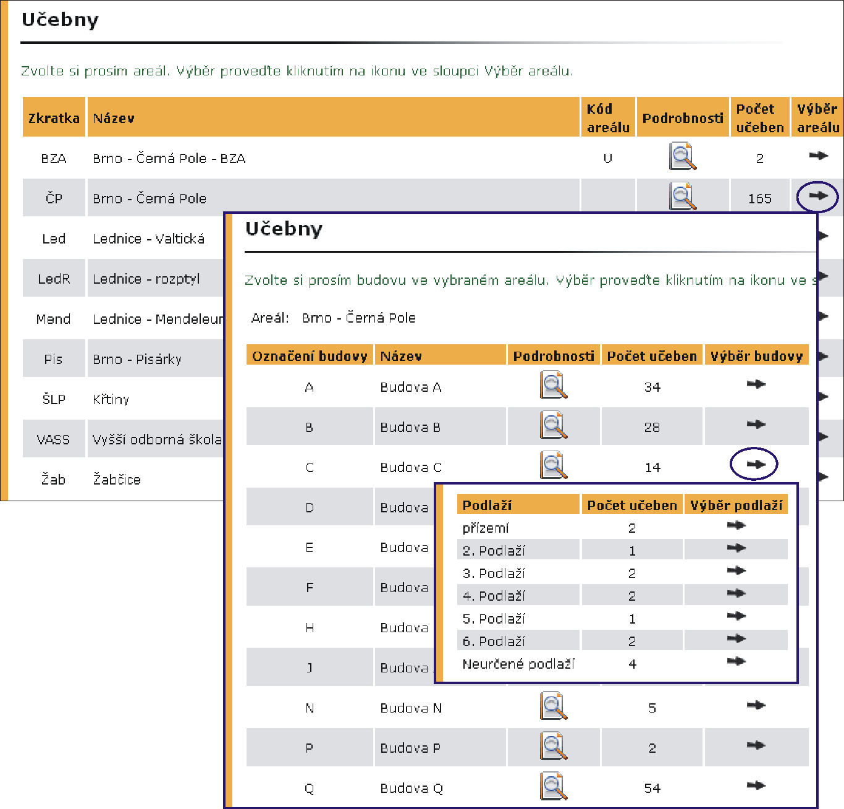The image size is (844, 809).
Task: Click the Lednice - rozptyl row name
Action: [146, 279]
